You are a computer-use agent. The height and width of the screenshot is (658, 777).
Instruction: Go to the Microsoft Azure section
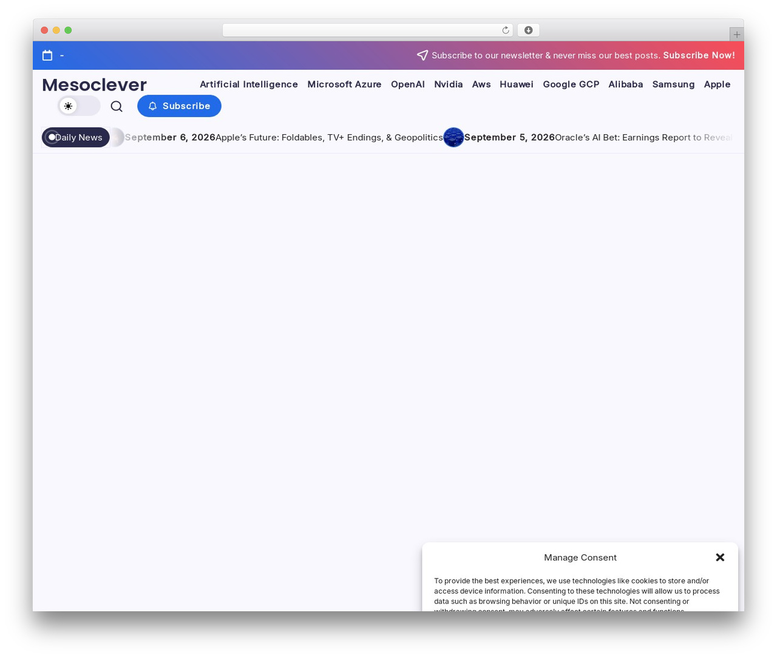point(344,84)
